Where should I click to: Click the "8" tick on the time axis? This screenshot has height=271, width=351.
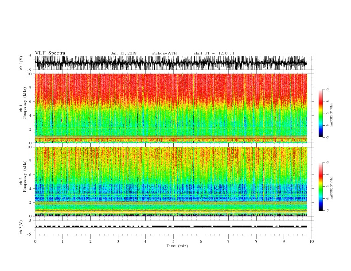[x=256, y=241]
